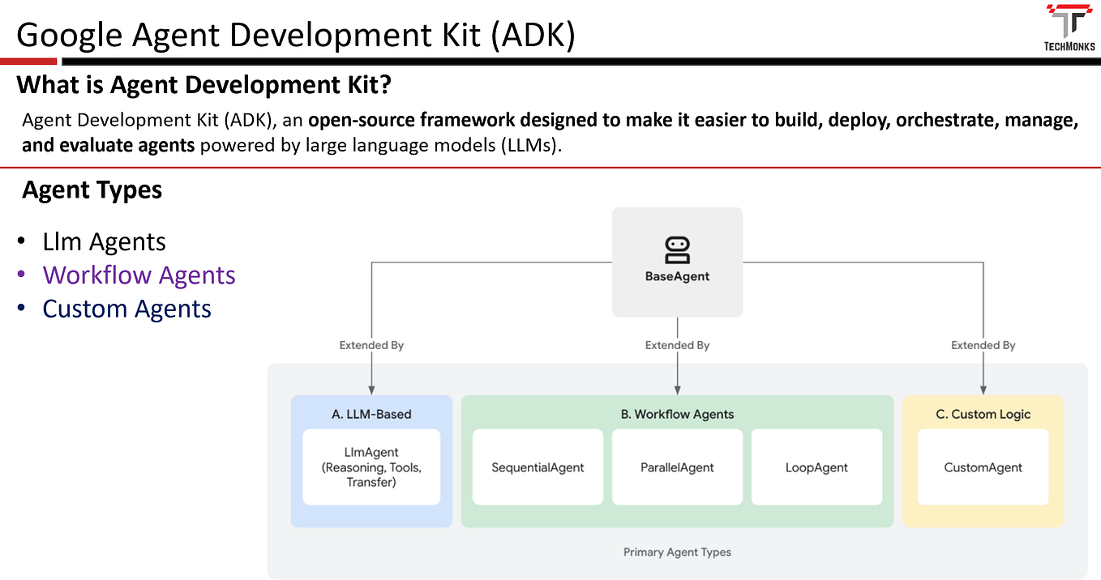The height and width of the screenshot is (580, 1101).
Task: Select the SequentialAgent card
Action: pos(538,467)
